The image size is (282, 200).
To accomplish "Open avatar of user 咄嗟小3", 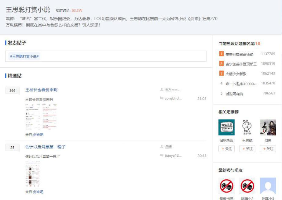I will [268, 186].
